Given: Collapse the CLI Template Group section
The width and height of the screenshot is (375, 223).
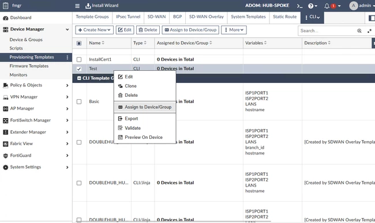Looking at the screenshot, I should click(79, 78).
